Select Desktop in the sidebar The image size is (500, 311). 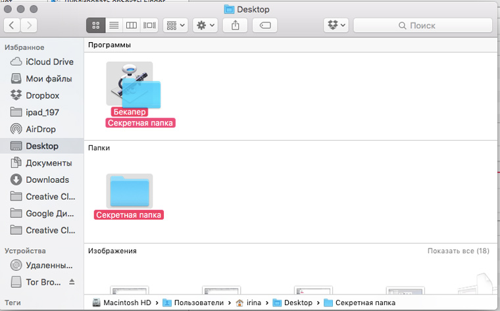coord(42,146)
